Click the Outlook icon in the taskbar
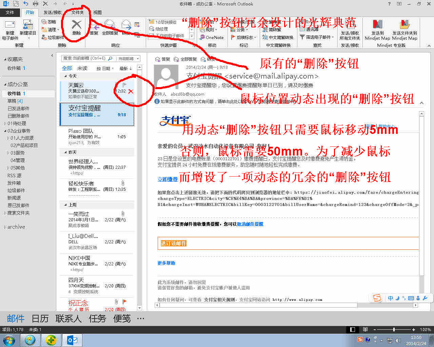 pyautogui.click(x=73, y=340)
